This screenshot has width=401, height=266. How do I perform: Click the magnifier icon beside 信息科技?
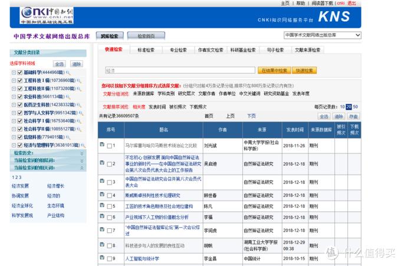click(x=68, y=137)
